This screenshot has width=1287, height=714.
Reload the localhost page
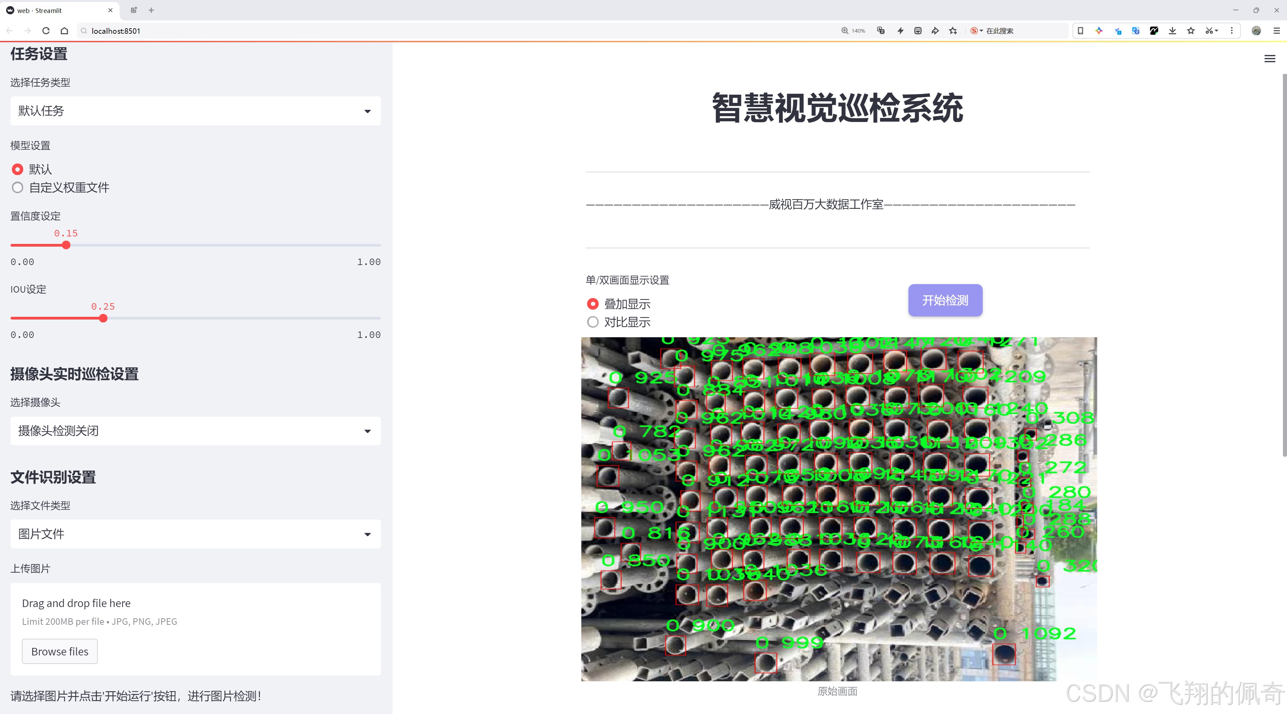46,30
